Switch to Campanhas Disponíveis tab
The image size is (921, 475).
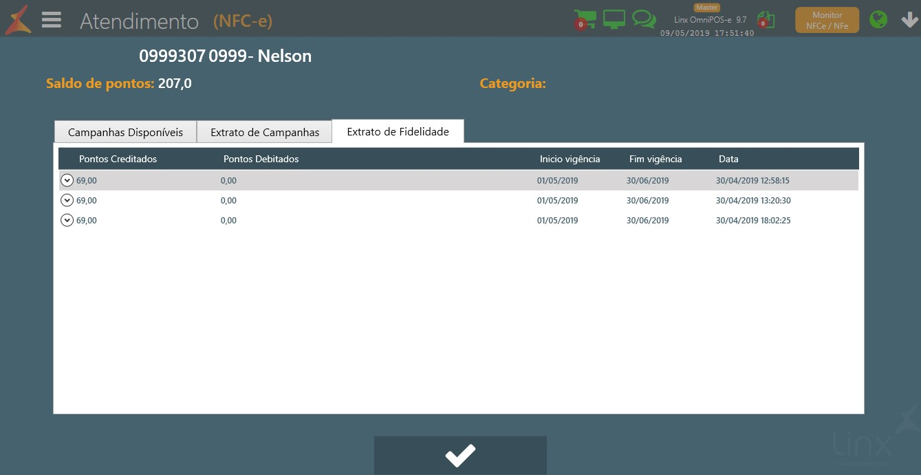(125, 132)
